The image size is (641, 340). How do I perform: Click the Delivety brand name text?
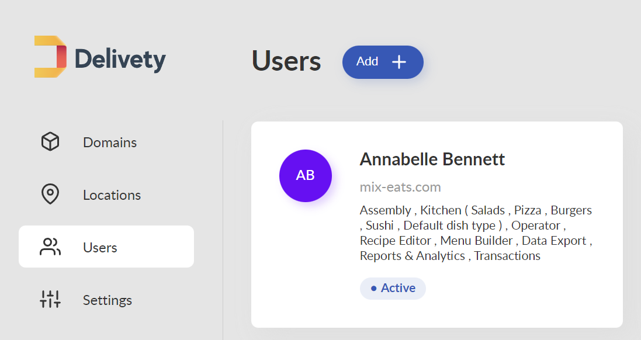point(120,60)
